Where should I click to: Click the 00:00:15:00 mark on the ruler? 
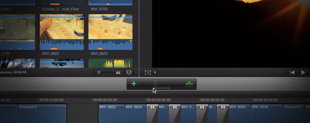[x=51, y=100]
